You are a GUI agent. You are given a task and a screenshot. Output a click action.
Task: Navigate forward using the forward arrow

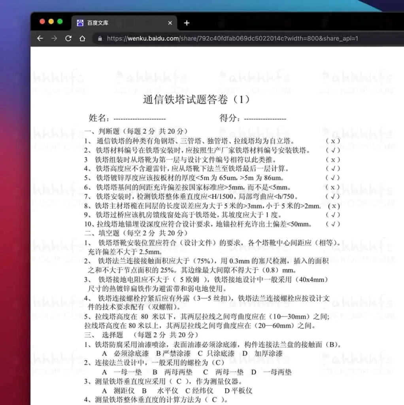pos(54,38)
